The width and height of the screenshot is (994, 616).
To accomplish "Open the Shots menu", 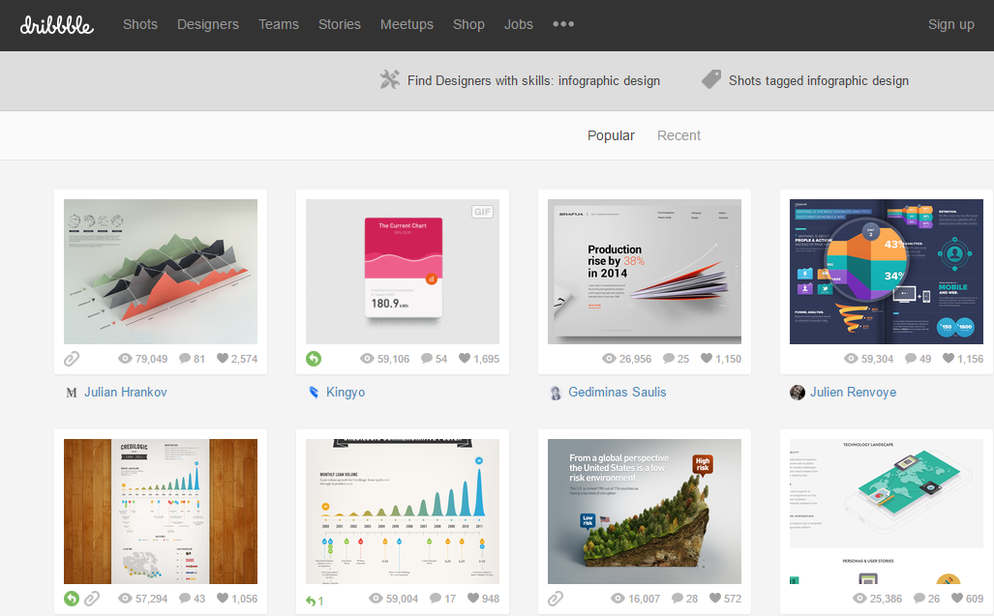I will click(140, 24).
